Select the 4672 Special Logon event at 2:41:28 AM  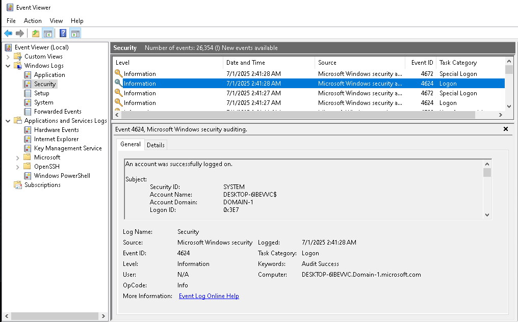coord(309,74)
